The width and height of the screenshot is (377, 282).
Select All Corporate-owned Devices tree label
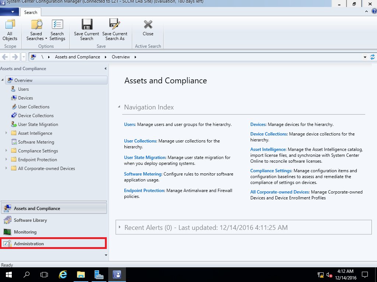[46, 169]
